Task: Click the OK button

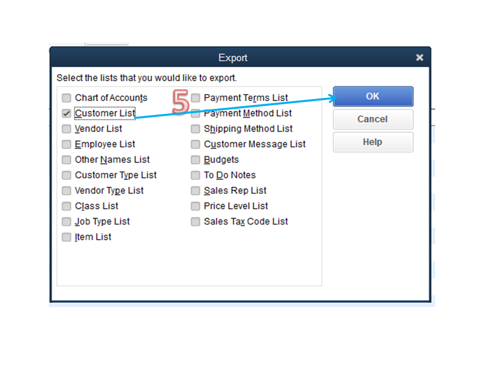Action: [x=373, y=97]
